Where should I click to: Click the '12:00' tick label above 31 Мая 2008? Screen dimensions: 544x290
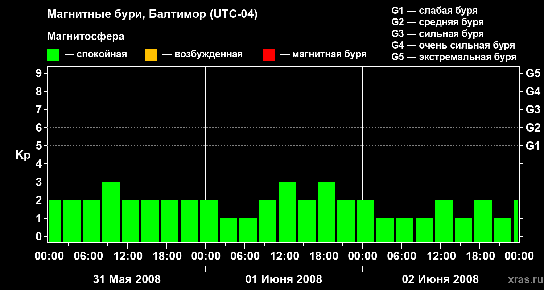tap(127, 256)
